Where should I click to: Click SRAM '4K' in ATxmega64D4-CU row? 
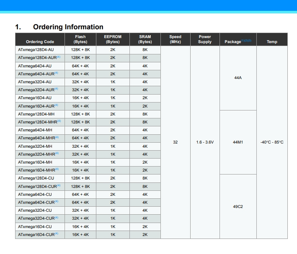click(145, 195)
